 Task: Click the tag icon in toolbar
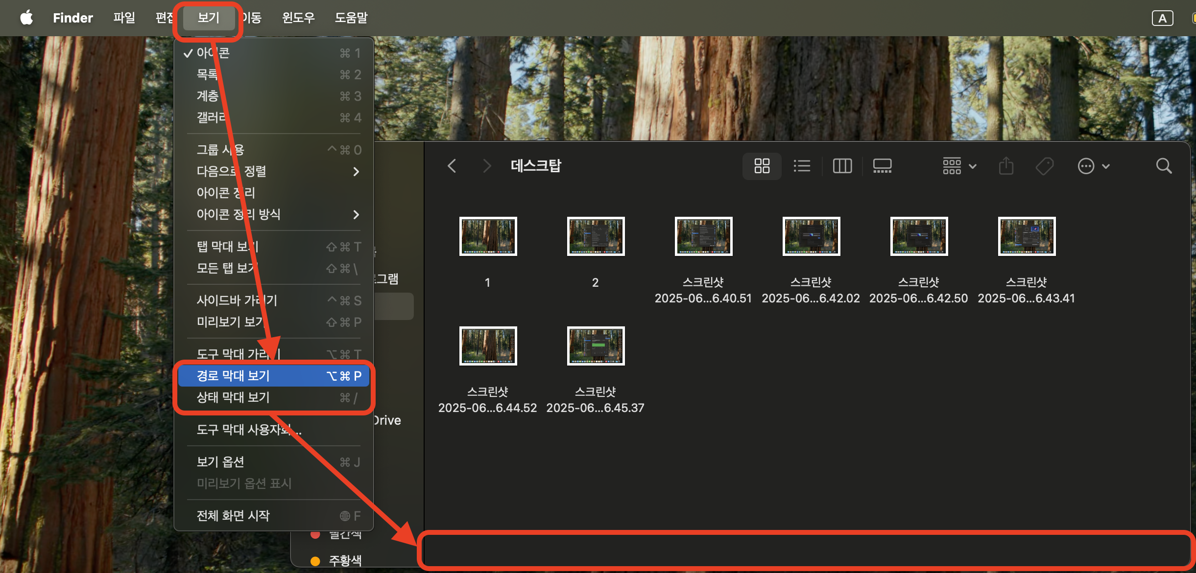pos(1044,166)
